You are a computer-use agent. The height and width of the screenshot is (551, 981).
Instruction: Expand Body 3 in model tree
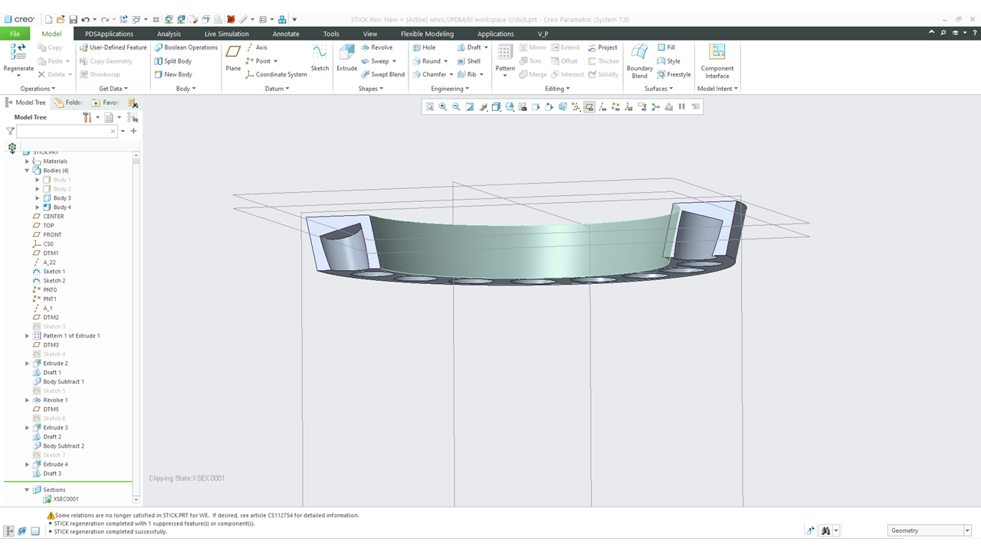(38, 198)
